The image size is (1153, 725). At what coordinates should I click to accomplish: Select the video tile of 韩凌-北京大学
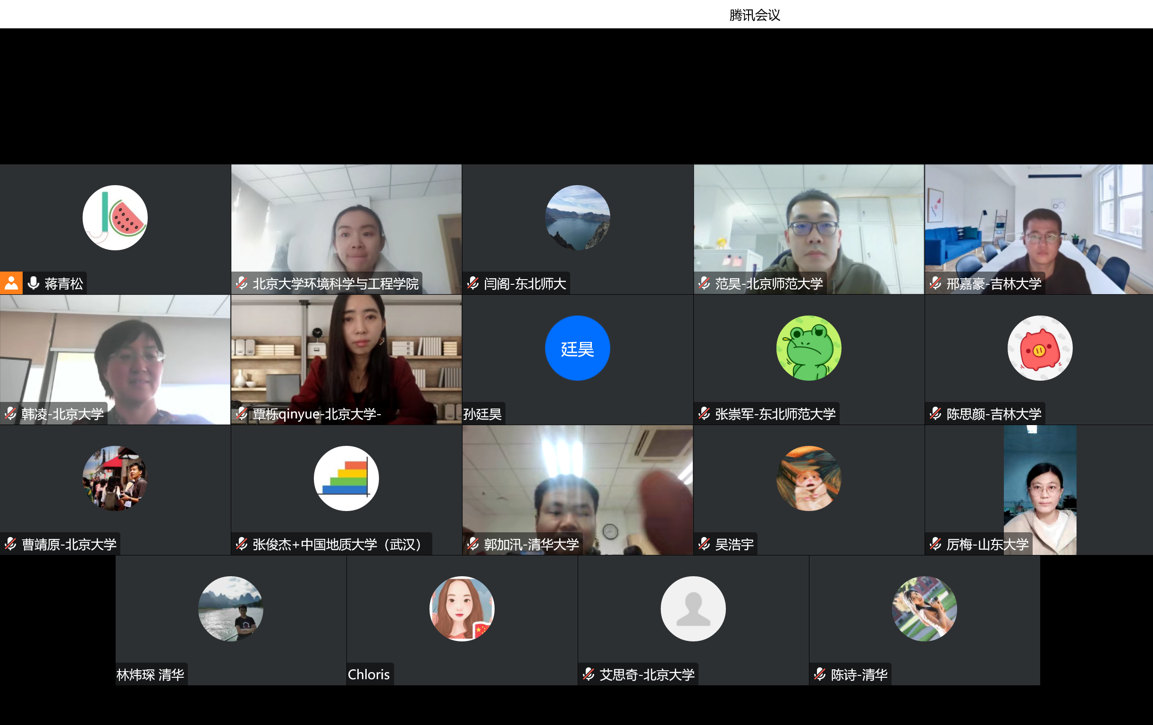coord(115,359)
